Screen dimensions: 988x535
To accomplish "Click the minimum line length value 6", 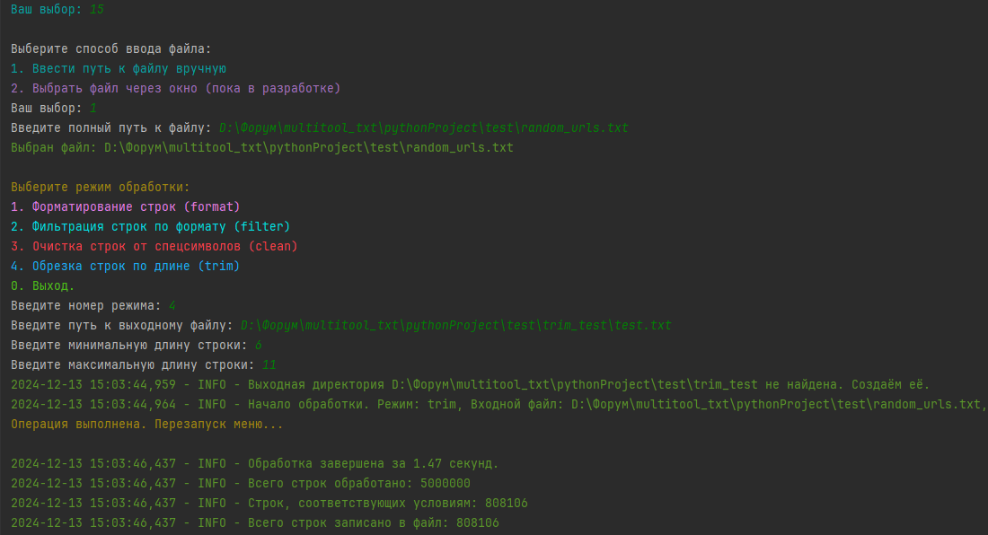I will click(258, 345).
